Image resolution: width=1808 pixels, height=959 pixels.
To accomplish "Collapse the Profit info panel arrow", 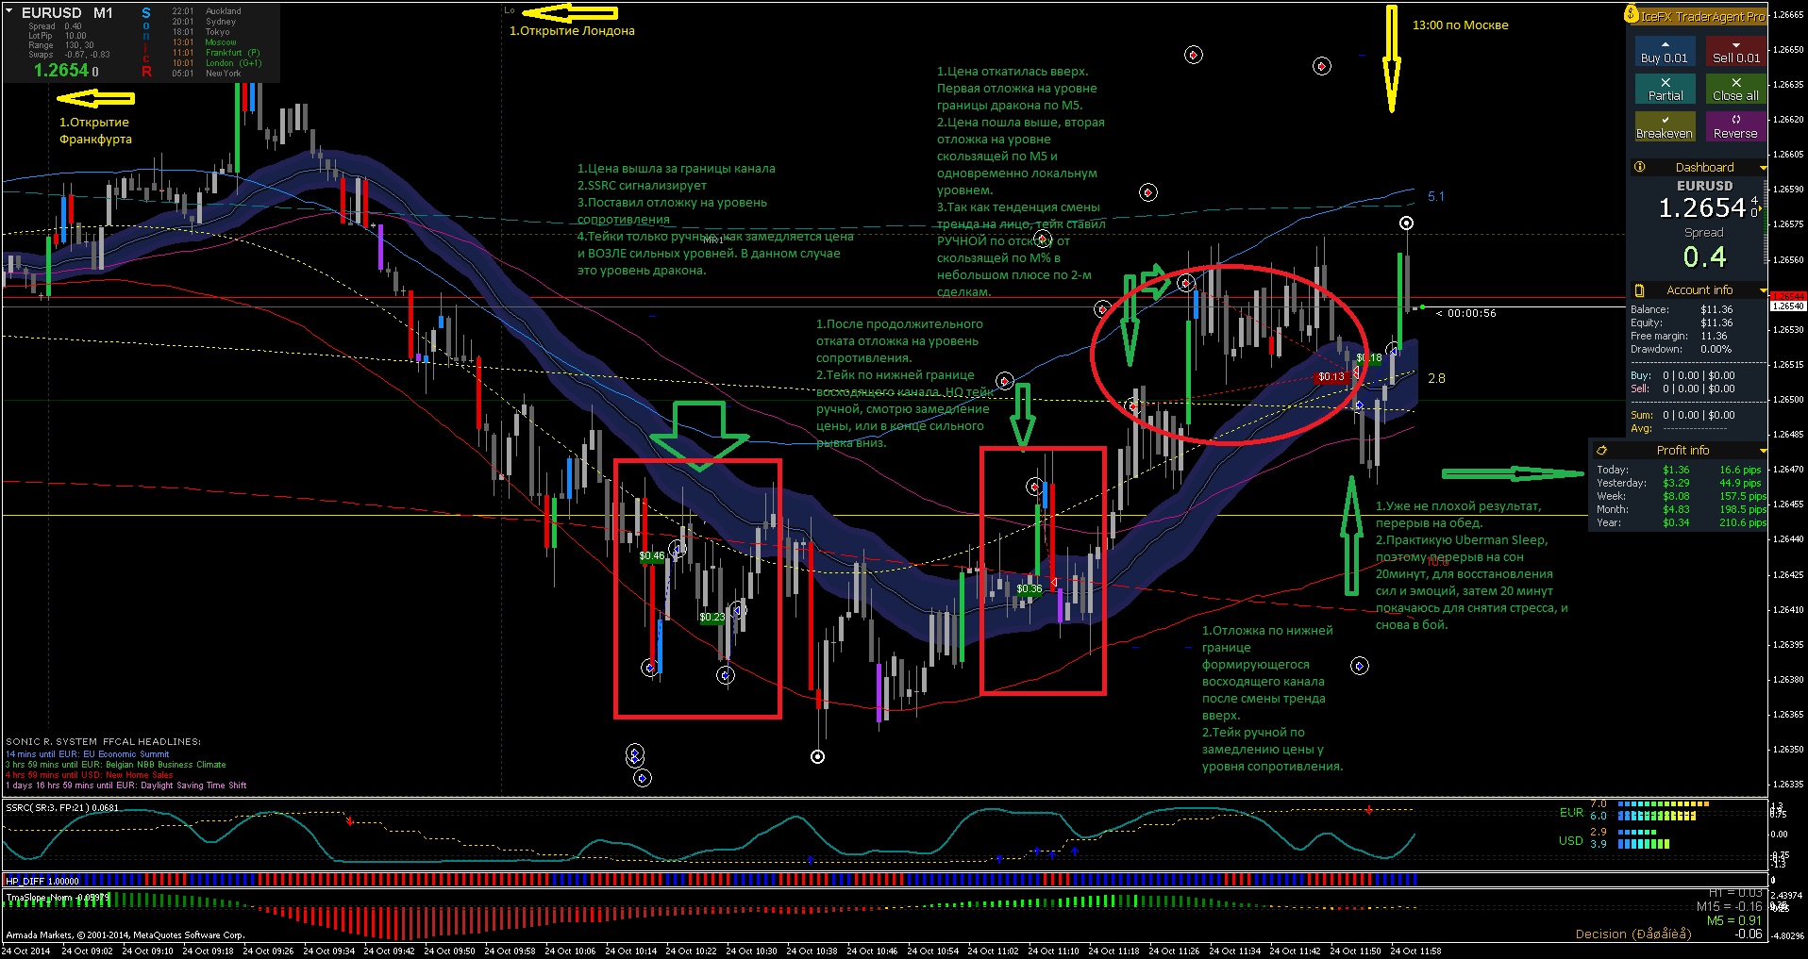I will pos(1762,451).
